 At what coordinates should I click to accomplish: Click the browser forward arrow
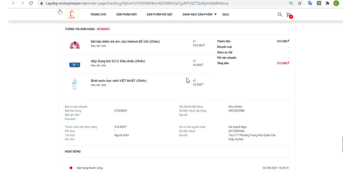tap(22, 3)
